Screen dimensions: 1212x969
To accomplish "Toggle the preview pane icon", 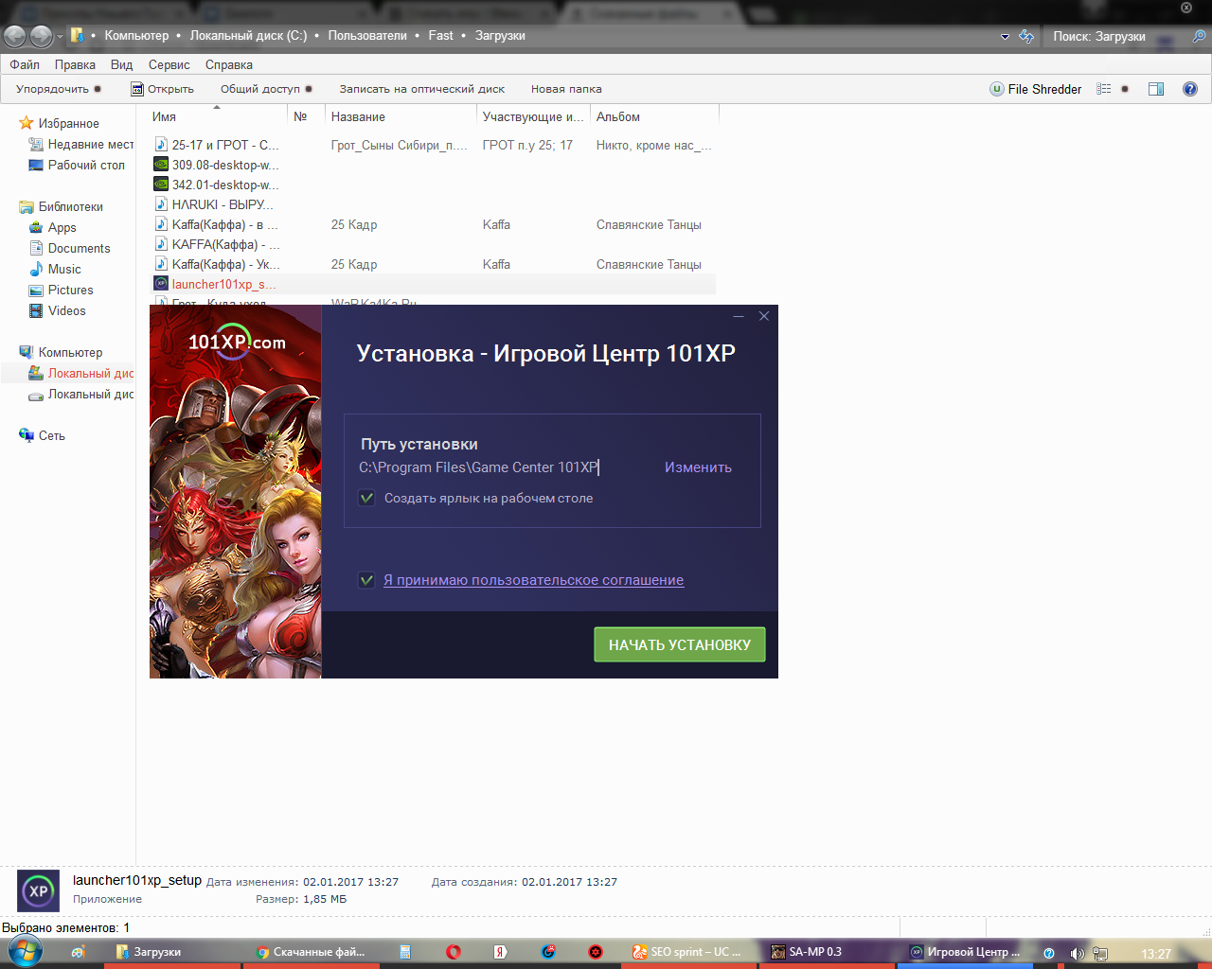I will [x=1156, y=89].
